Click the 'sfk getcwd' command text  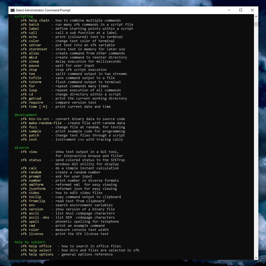click(31, 98)
